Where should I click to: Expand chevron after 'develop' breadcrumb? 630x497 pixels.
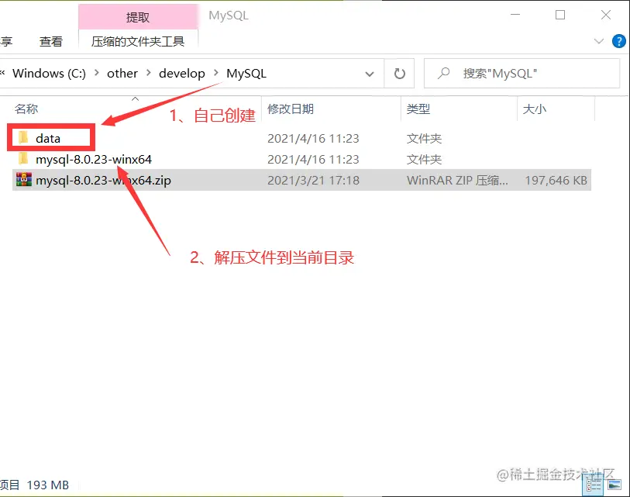(x=216, y=73)
